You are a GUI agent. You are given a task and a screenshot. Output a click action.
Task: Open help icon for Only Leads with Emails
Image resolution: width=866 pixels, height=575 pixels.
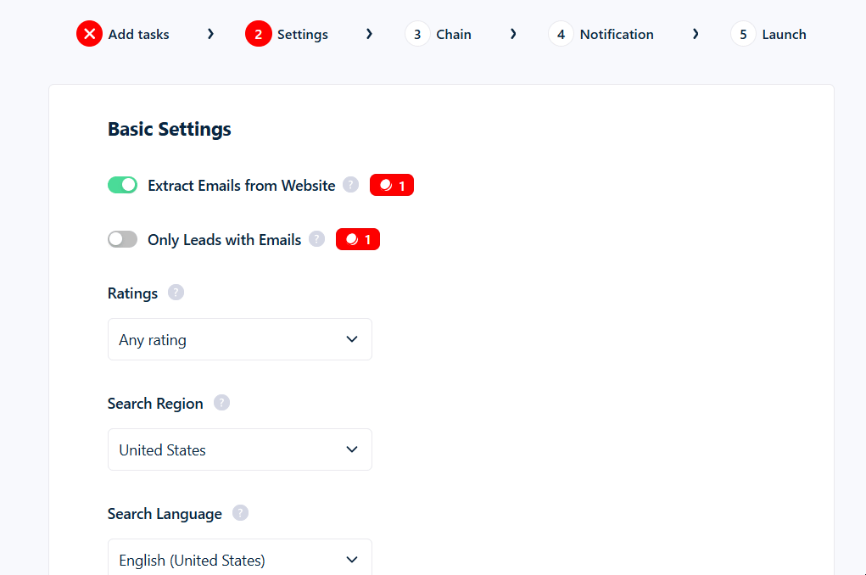[x=316, y=238]
